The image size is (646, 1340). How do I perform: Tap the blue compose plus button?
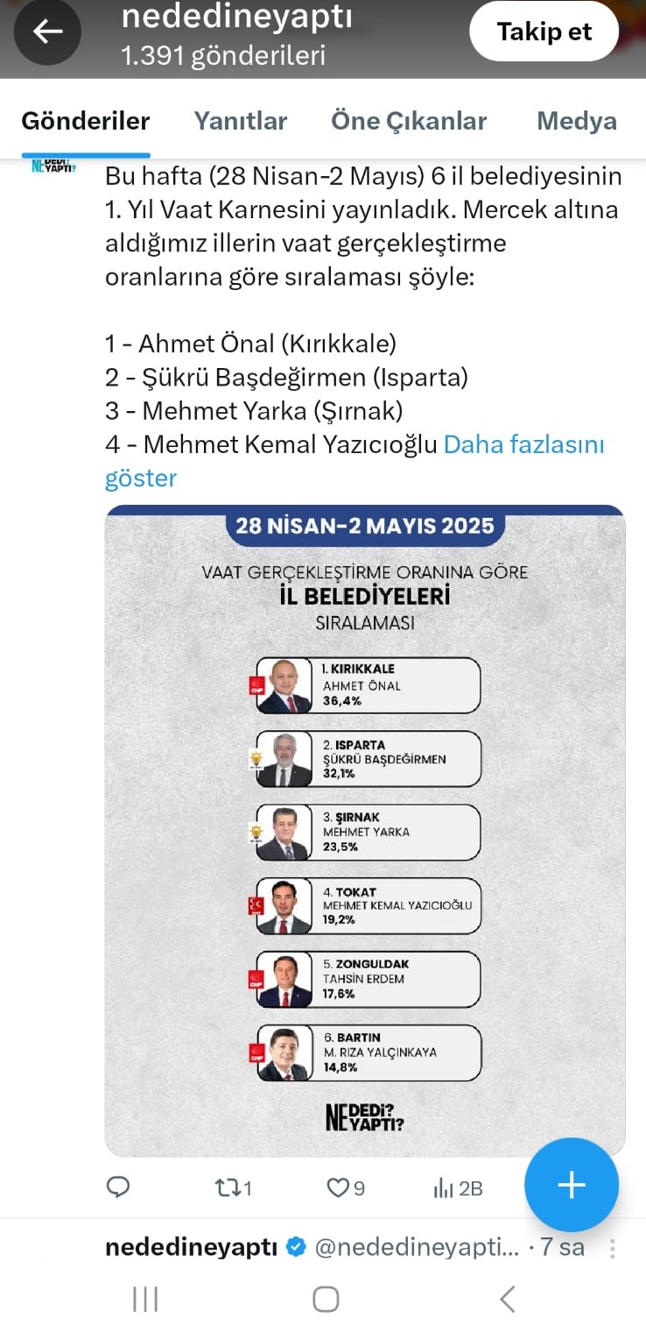coord(571,1185)
